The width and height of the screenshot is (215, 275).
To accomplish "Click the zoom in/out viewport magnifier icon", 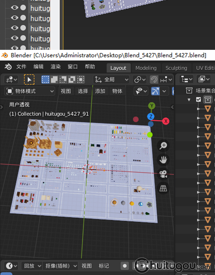I will [x=163, y=146].
